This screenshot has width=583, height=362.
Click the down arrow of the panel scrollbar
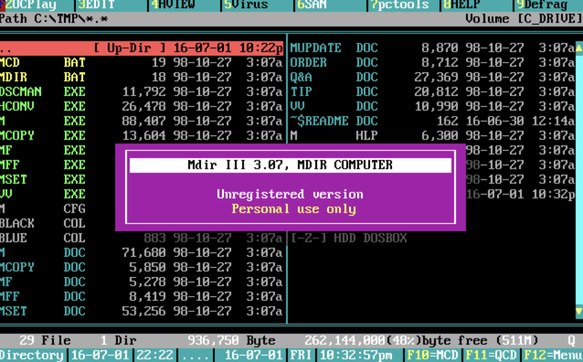579,312
